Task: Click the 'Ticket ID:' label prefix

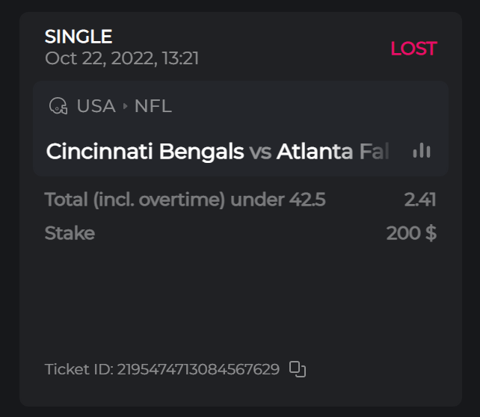Action: coord(79,369)
